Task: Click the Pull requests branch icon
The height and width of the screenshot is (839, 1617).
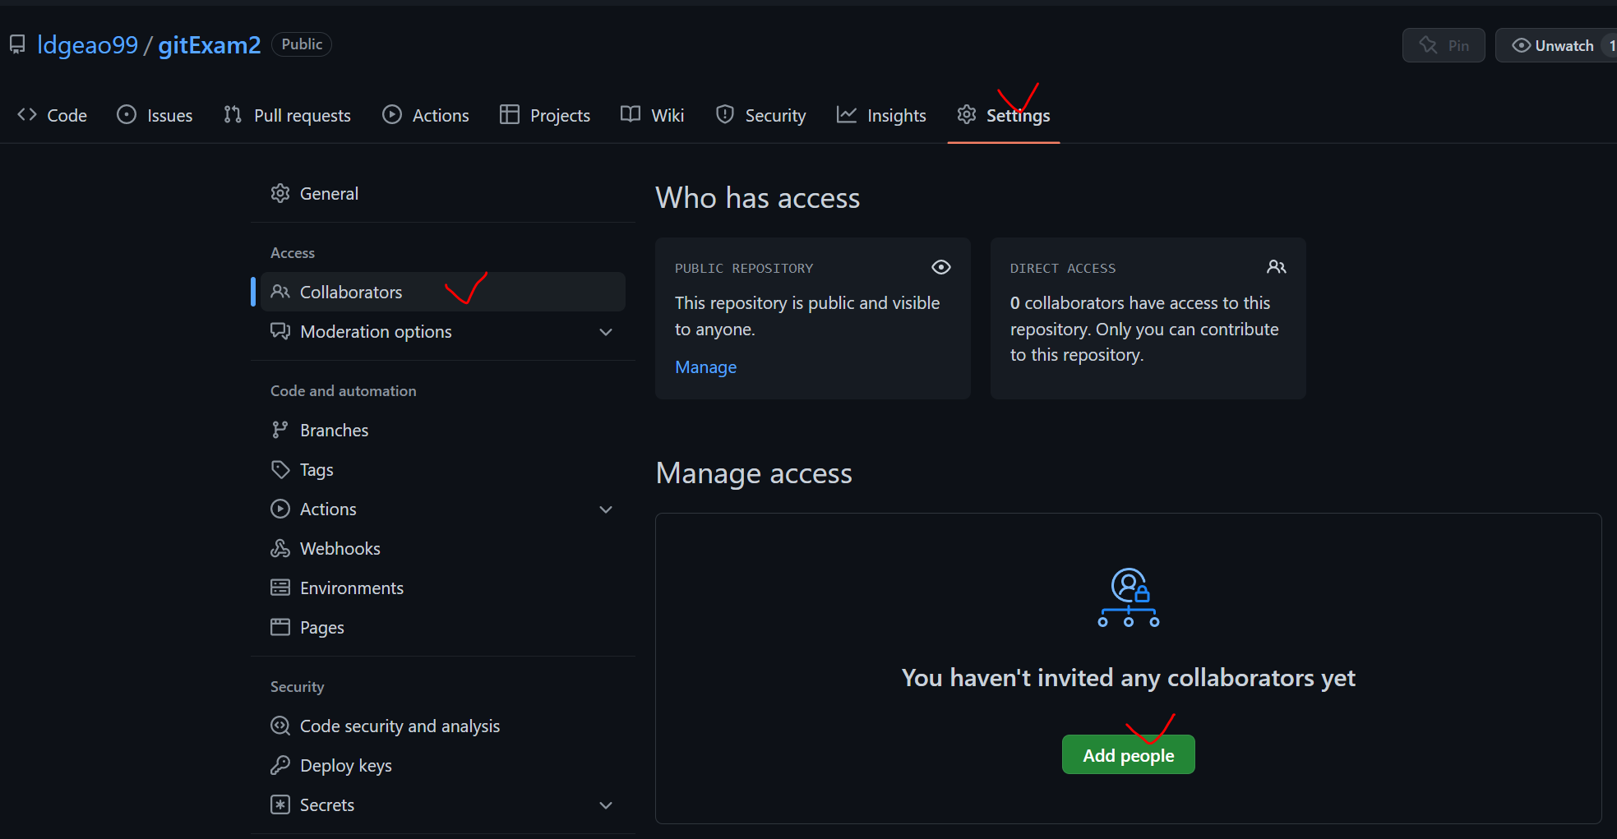Action: click(x=233, y=115)
